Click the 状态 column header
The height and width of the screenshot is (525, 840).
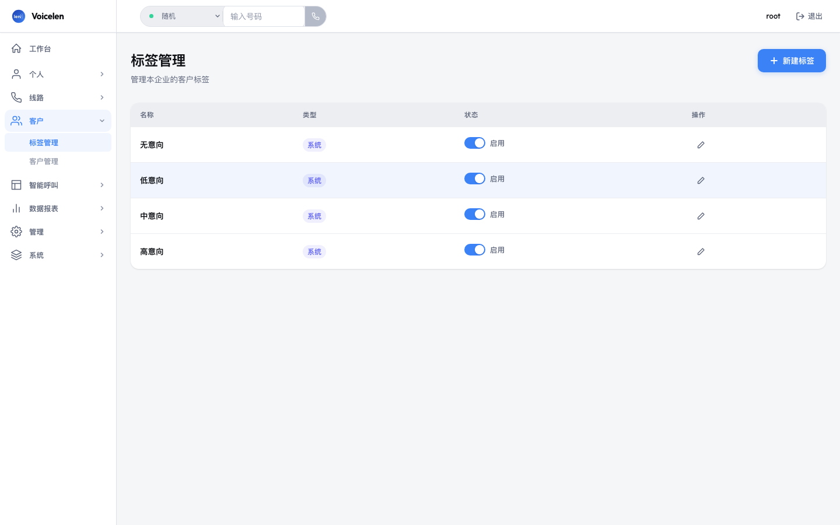(471, 115)
